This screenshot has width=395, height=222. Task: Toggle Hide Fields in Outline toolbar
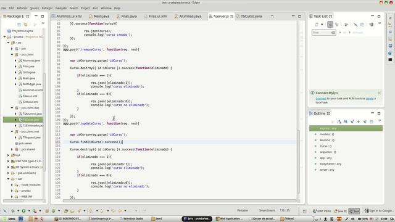[346, 121]
